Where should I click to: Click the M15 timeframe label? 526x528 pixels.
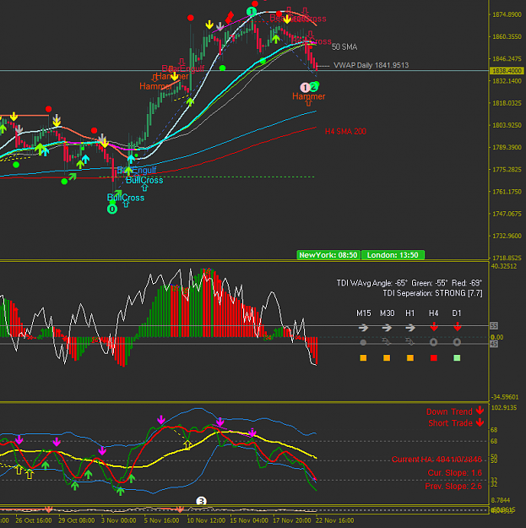point(363,313)
